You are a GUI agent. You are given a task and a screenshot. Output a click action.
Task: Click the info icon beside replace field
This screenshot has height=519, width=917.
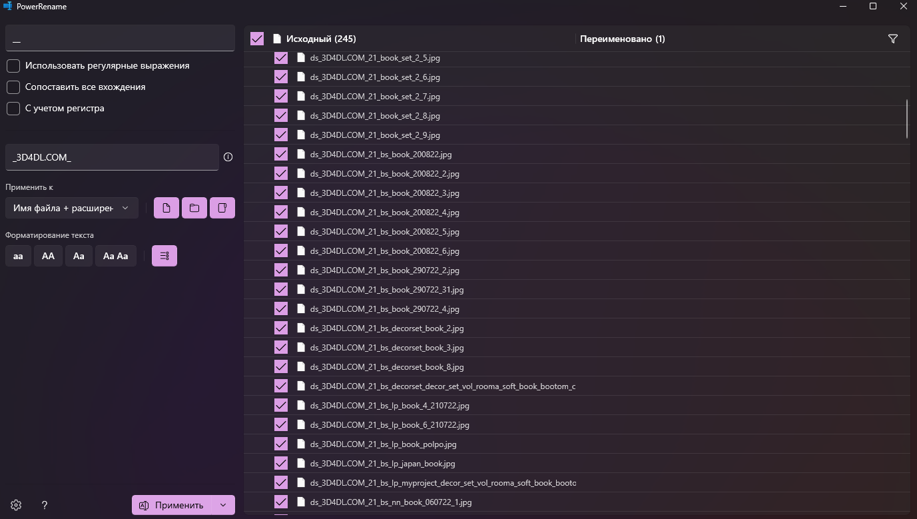(x=228, y=157)
